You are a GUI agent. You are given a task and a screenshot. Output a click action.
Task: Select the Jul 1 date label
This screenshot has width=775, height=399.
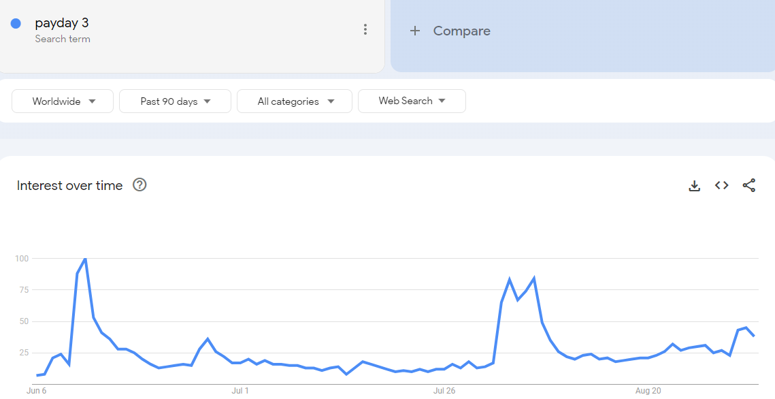click(240, 391)
